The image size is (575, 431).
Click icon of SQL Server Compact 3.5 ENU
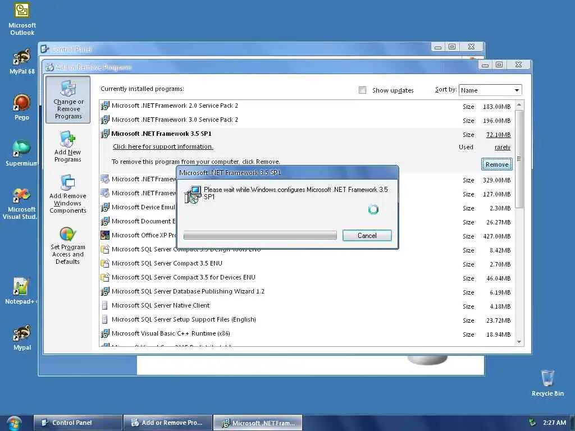(105, 263)
